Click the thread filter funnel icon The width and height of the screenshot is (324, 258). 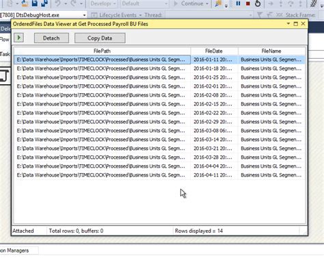coord(260,15)
